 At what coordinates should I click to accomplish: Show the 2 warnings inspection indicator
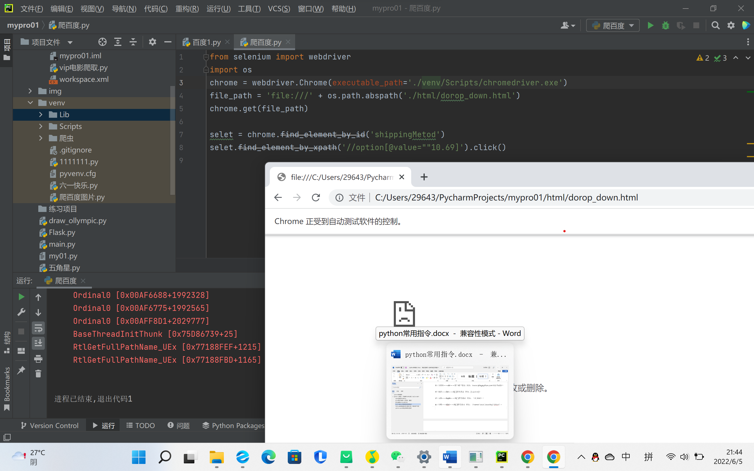(x=702, y=58)
